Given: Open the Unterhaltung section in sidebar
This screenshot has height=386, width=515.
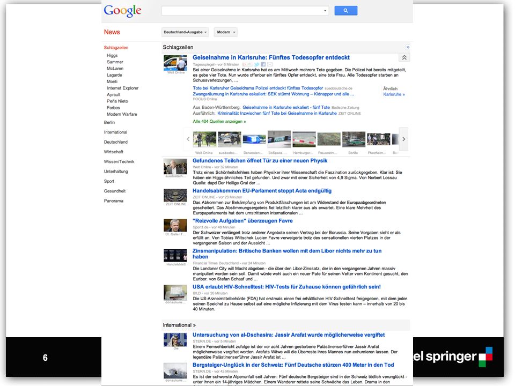Looking at the screenshot, I should [x=116, y=172].
